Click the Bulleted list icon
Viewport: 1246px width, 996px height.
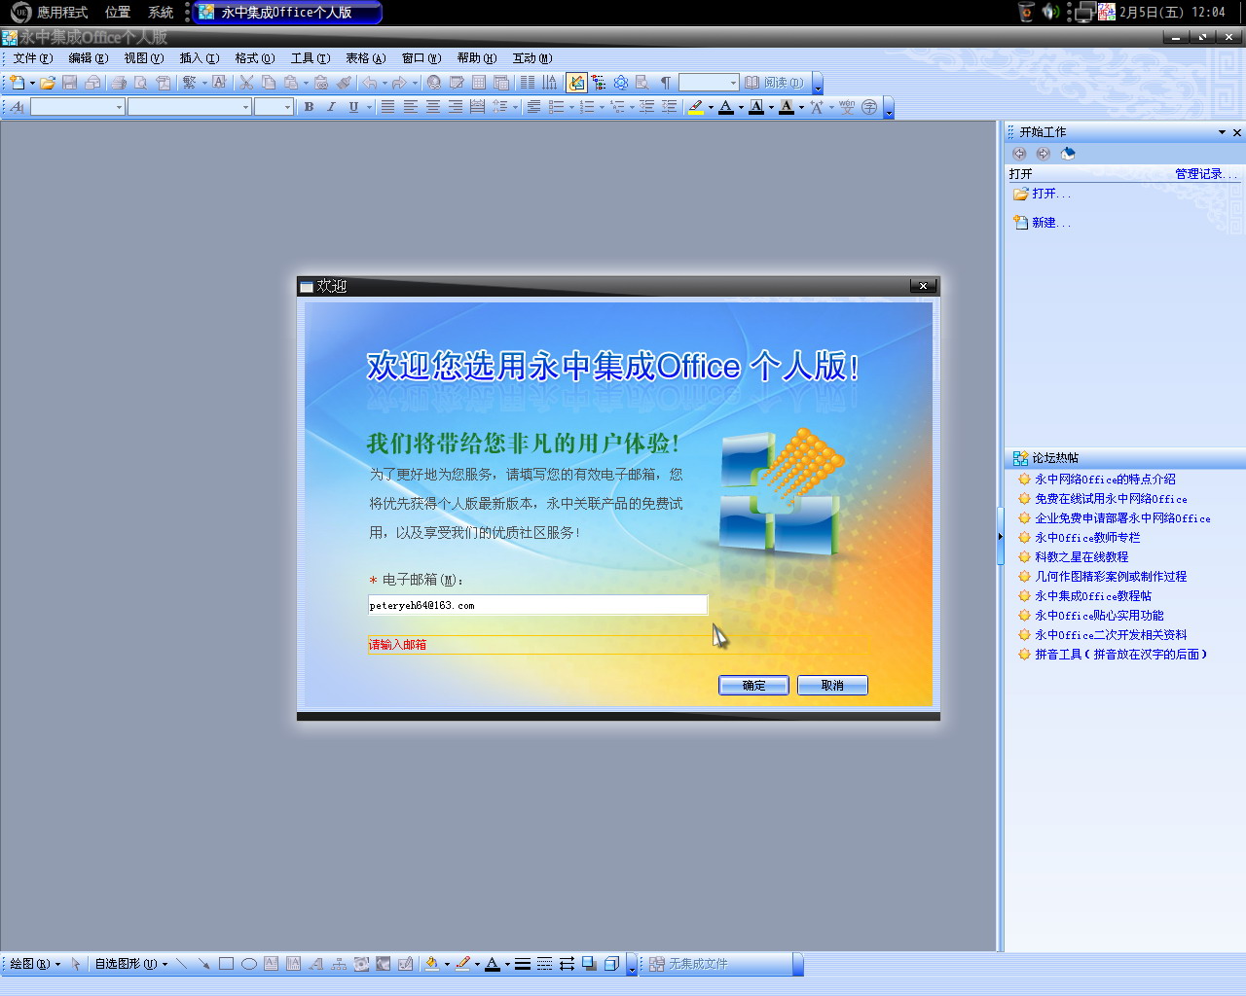tap(557, 107)
